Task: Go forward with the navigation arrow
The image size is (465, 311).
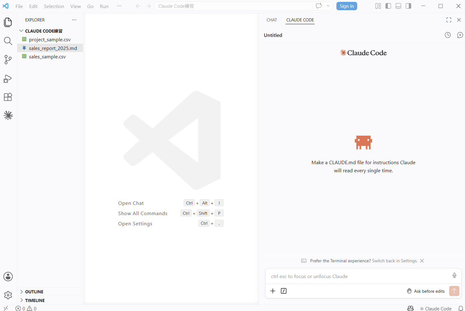Action: pos(148,6)
